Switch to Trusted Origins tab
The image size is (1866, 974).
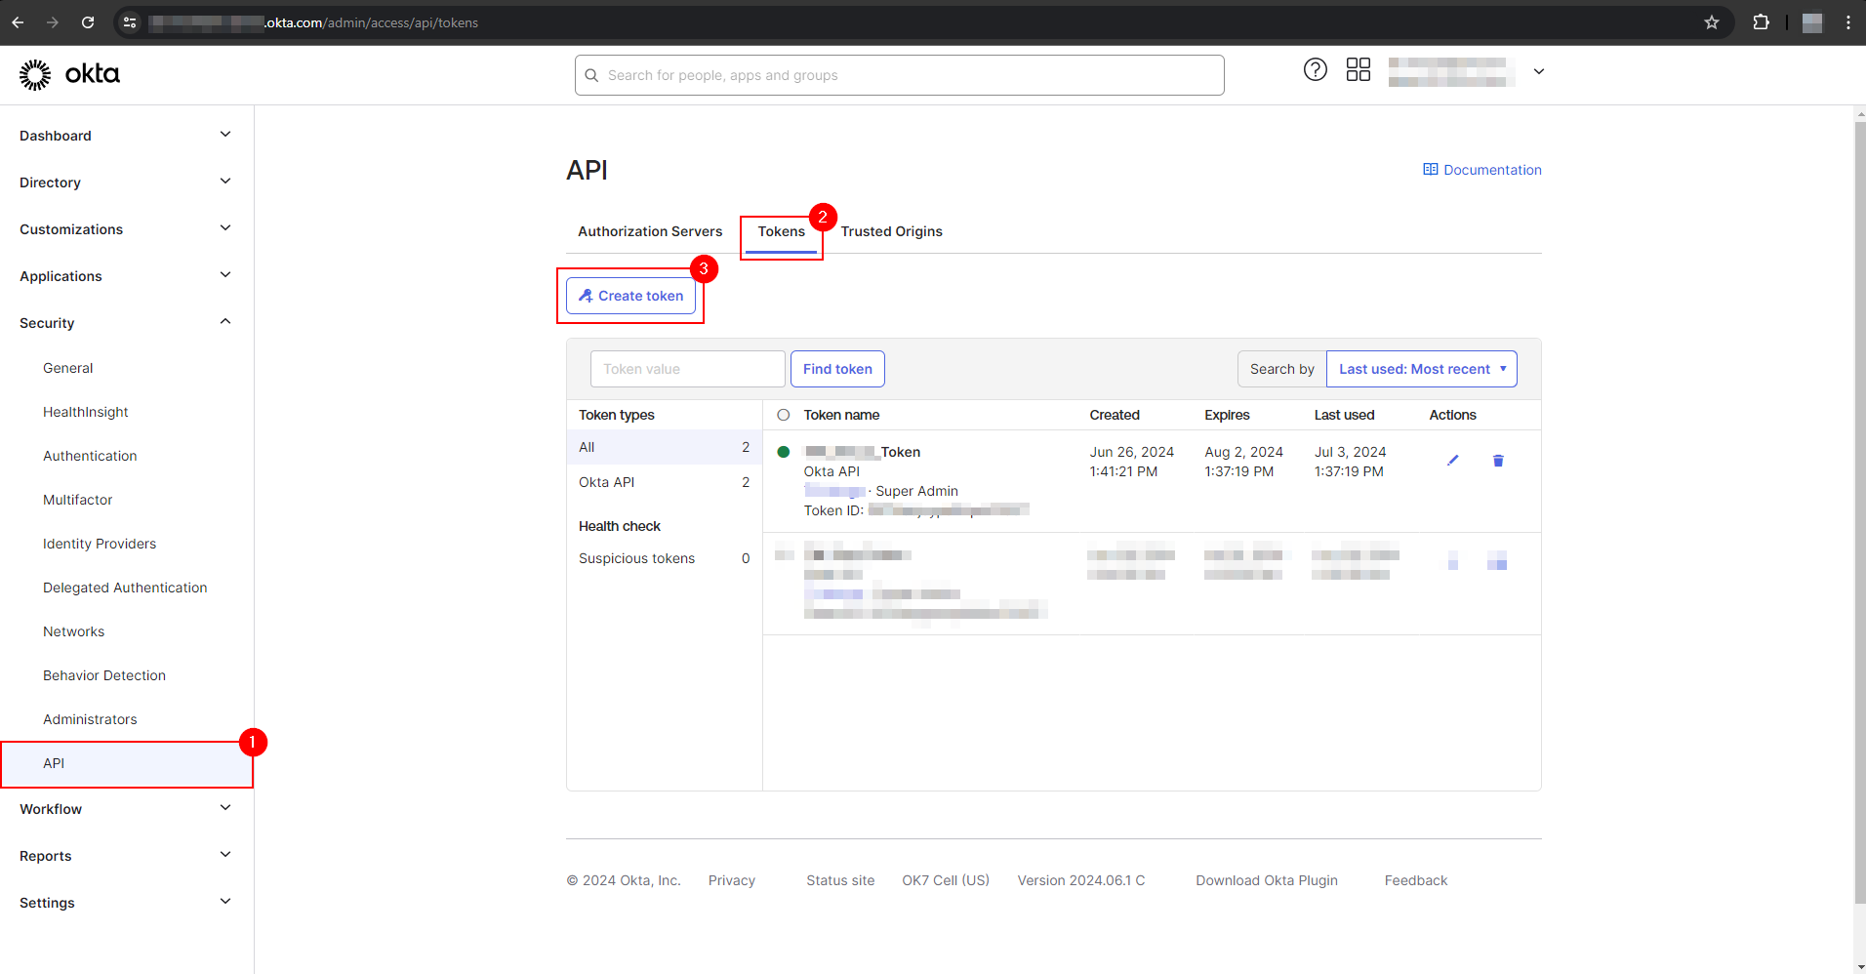(892, 231)
